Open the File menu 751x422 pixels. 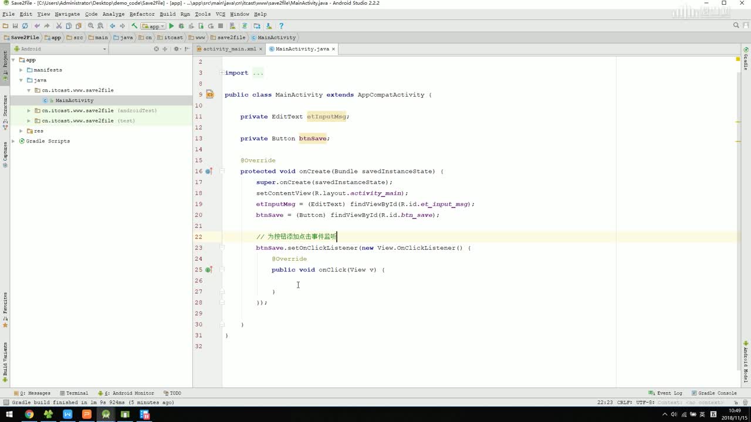pos(8,14)
